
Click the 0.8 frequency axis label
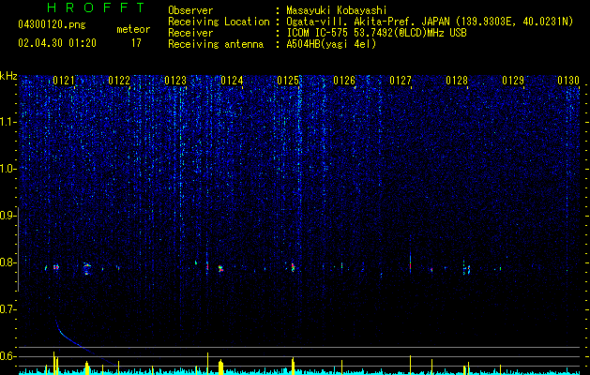pyautogui.click(x=8, y=262)
